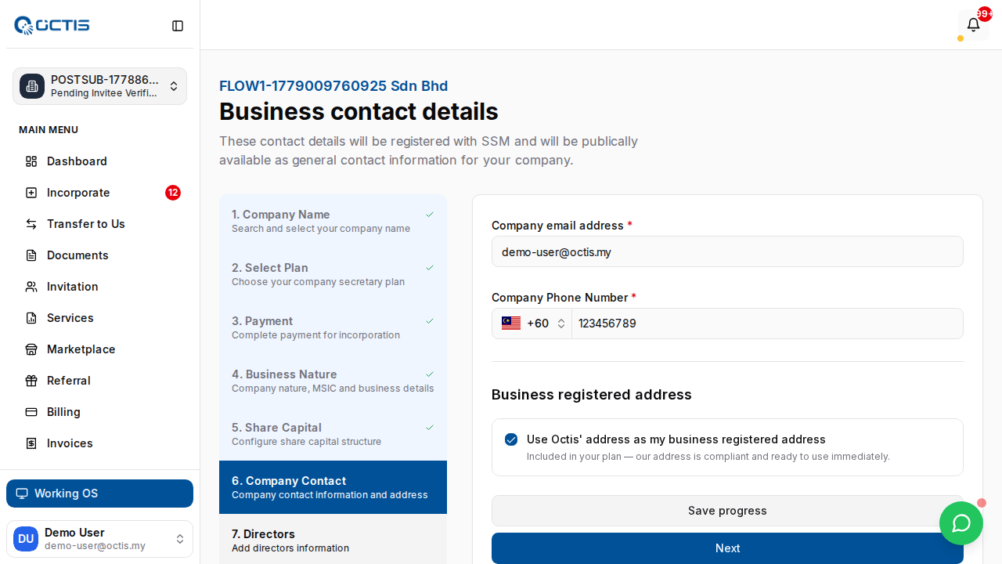Open Invoices menu item

point(99,443)
